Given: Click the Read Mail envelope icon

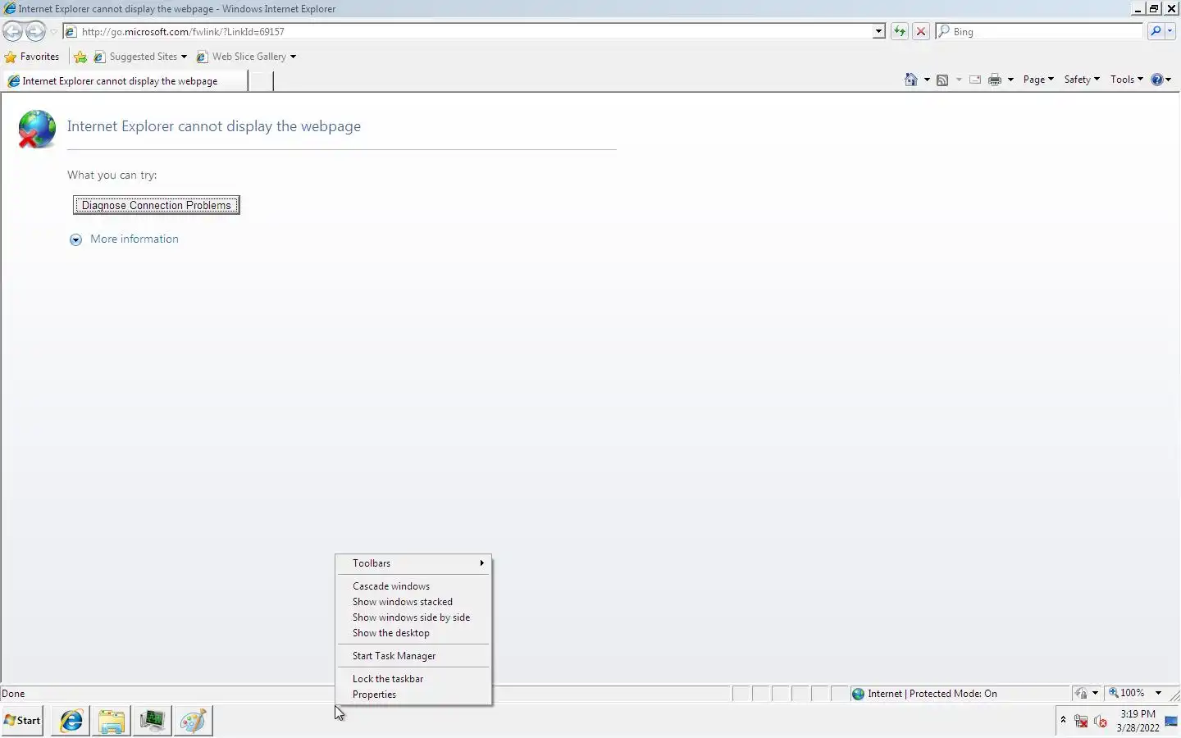Looking at the screenshot, I should point(975,80).
